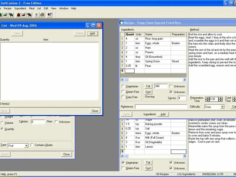
Task: Click into the Reference text field
Action: tap(161, 106)
